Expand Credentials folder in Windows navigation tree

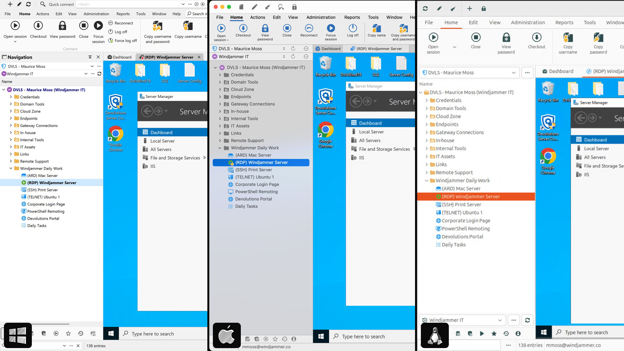[11, 97]
